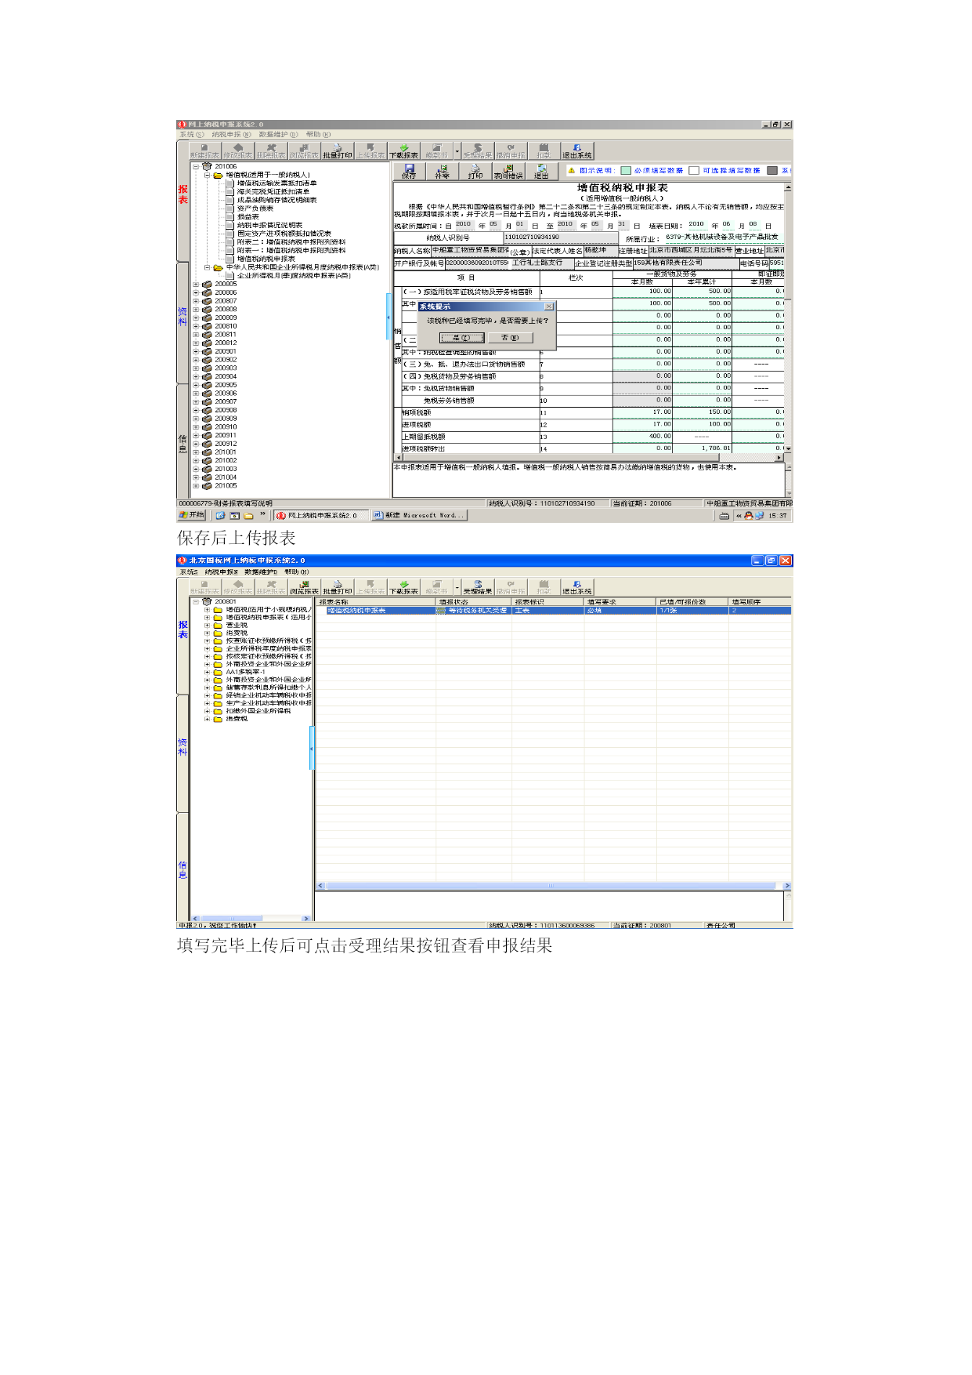
Task: Select 扣缴外国企业所得税 folder in lower tree
Action: coord(258,711)
